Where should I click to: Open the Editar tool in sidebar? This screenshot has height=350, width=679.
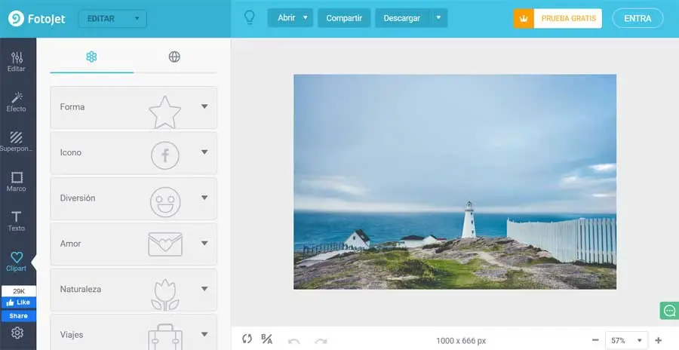coord(17,62)
